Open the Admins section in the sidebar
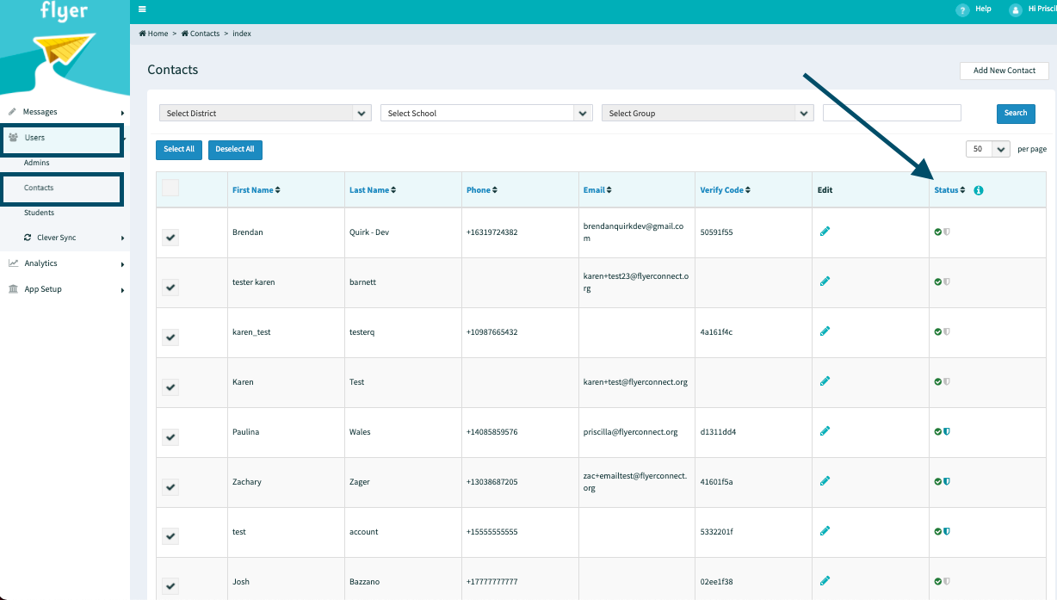1057x600 pixels. click(x=36, y=162)
